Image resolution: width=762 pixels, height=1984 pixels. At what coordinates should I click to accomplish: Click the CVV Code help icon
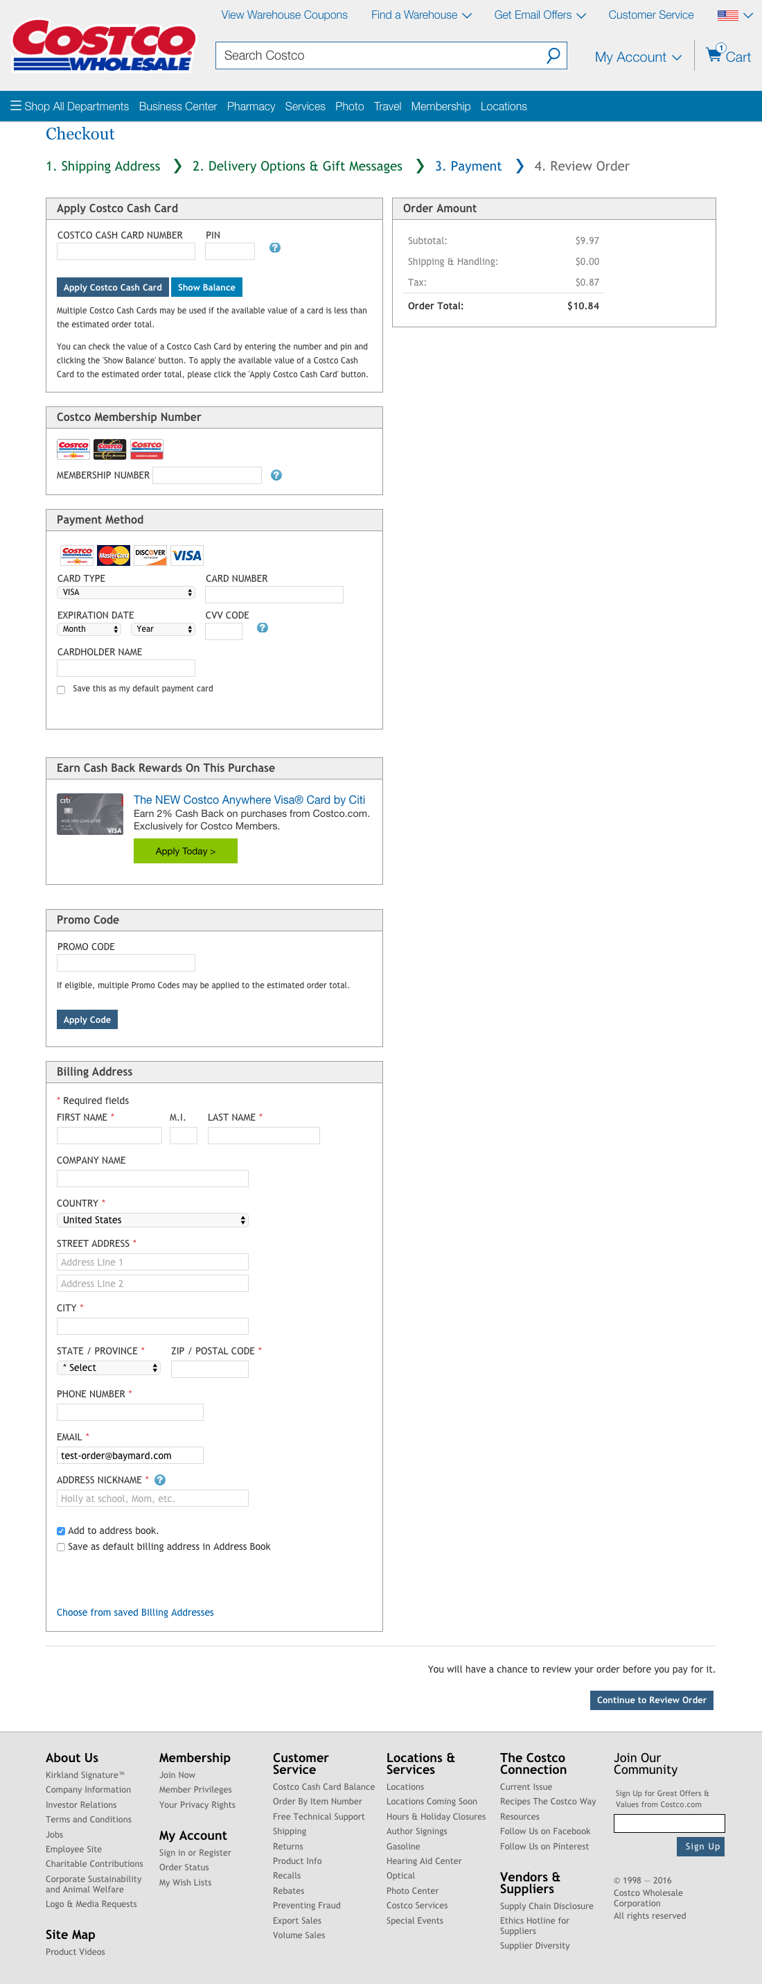[263, 628]
